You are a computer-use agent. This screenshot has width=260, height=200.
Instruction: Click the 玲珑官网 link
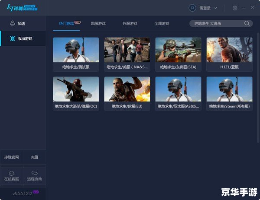(x=11, y=157)
